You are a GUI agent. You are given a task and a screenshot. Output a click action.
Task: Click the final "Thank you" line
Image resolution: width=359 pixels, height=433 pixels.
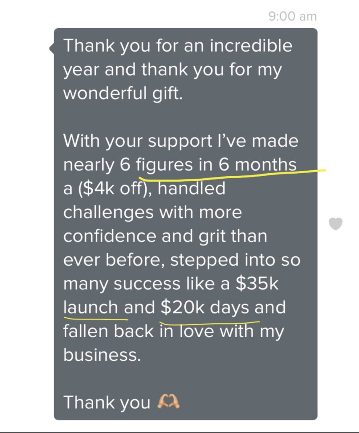point(107,402)
